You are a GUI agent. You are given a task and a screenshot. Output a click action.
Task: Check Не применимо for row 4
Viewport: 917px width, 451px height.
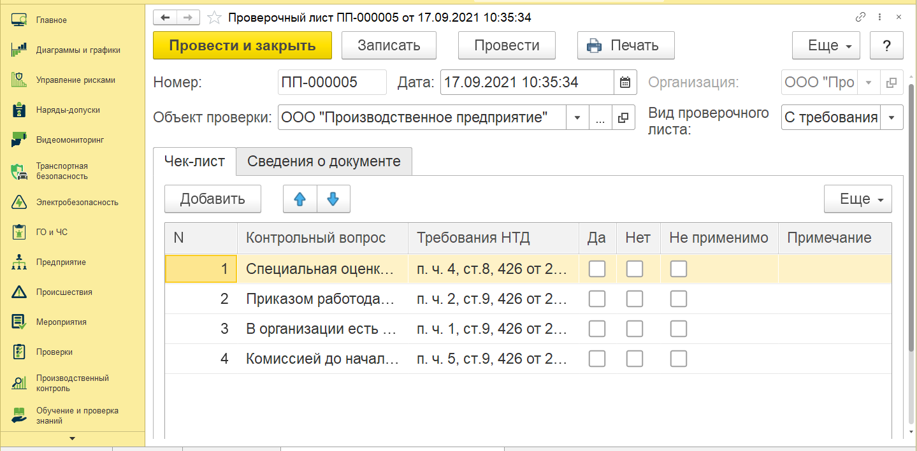tap(679, 359)
